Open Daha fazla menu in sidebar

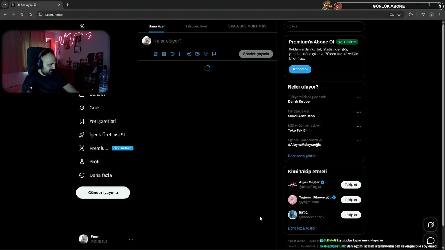coord(96,175)
